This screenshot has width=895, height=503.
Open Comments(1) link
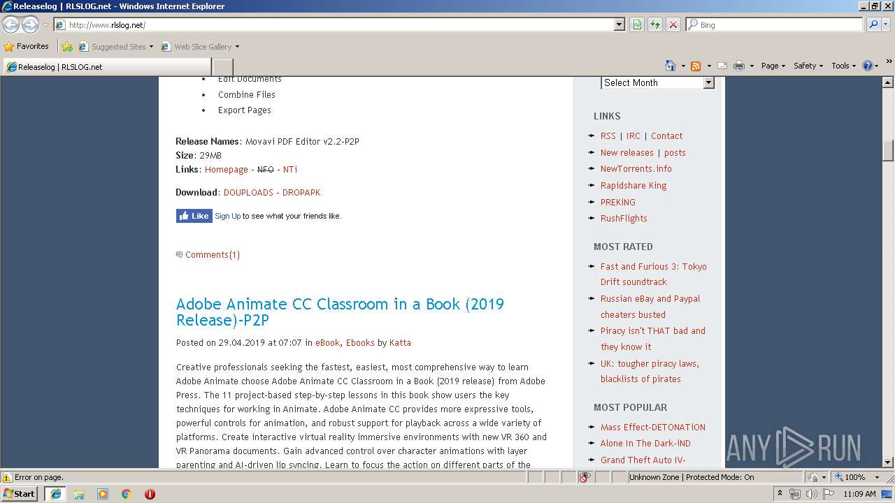213,255
